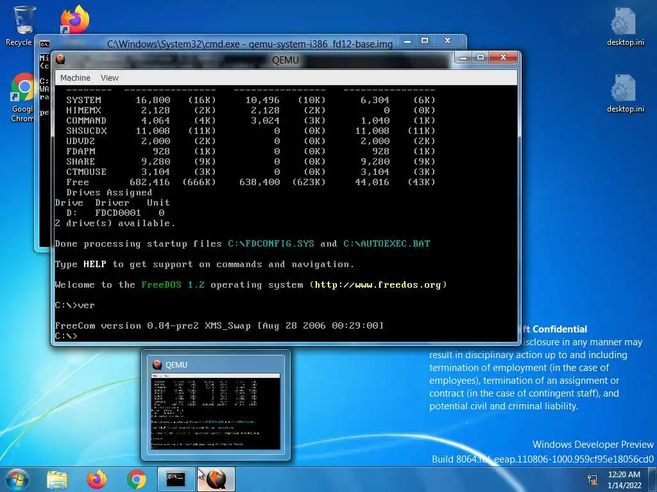Click the Free memory value 682,416

point(149,183)
